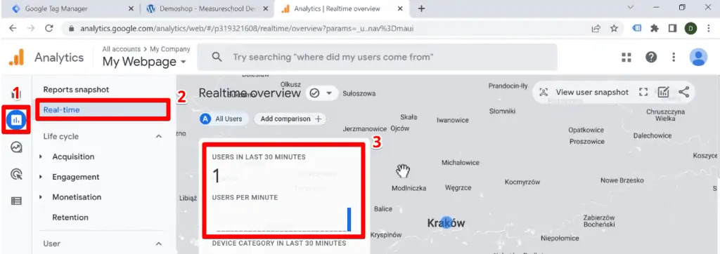Click the Add comparison button
The height and width of the screenshot is (254, 720).
coord(290,119)
